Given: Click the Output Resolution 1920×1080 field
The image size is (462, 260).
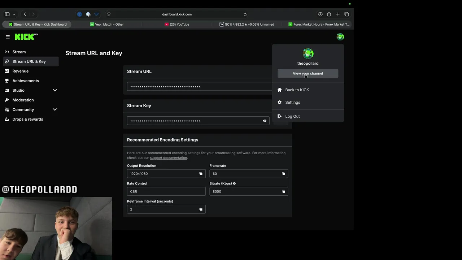Looking at the screenshot, I should tap(166, 174).
